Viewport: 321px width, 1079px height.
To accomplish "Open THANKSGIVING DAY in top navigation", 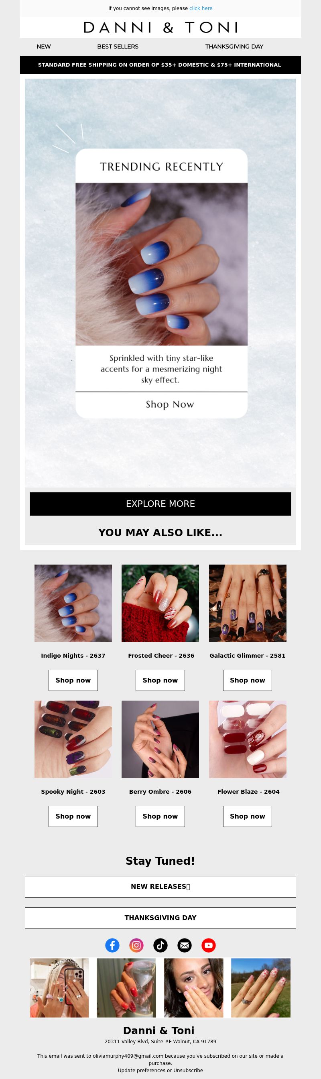I will pyautogui.click(x=234, y=47).
